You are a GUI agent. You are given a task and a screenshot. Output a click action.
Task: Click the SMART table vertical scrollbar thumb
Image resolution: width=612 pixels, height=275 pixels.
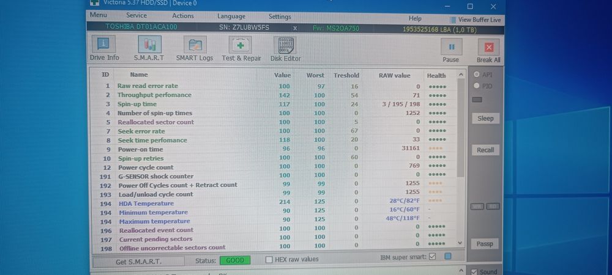pos(461,128)
